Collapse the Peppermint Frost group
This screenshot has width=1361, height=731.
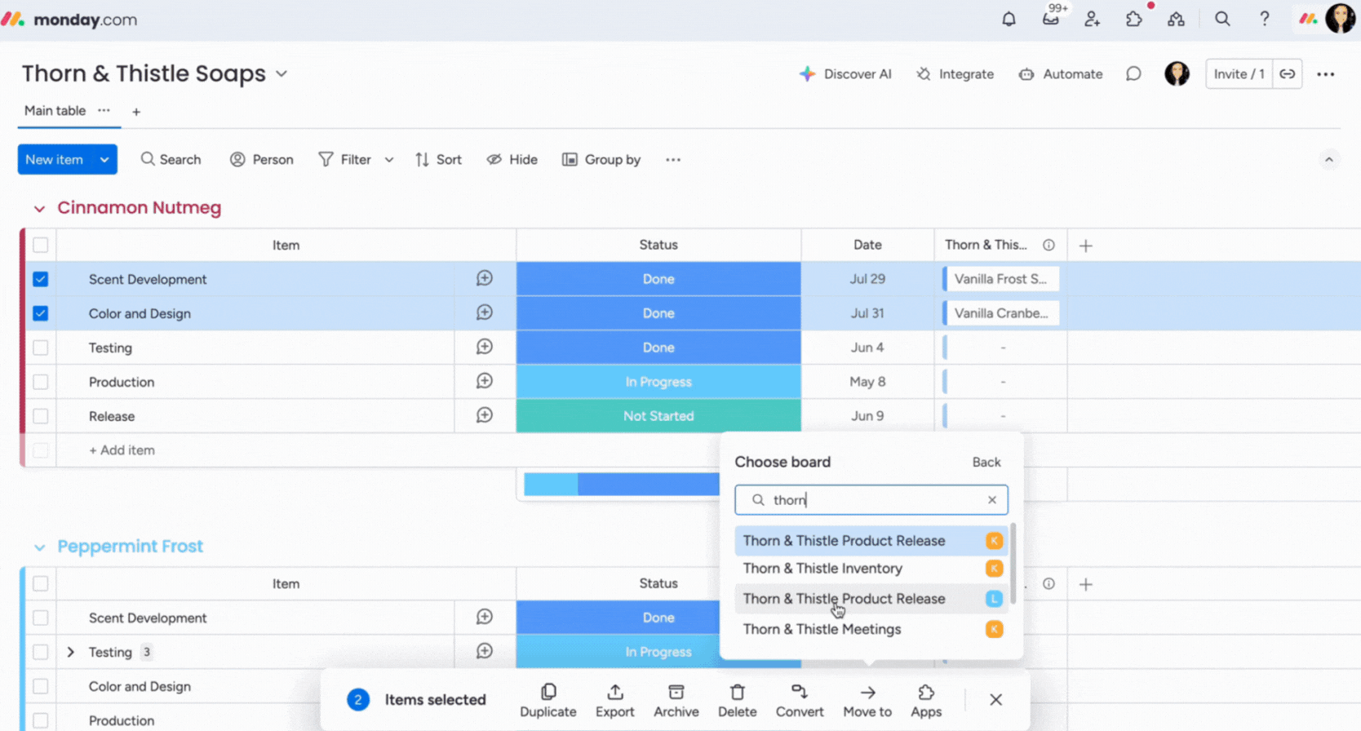[39, 547]
